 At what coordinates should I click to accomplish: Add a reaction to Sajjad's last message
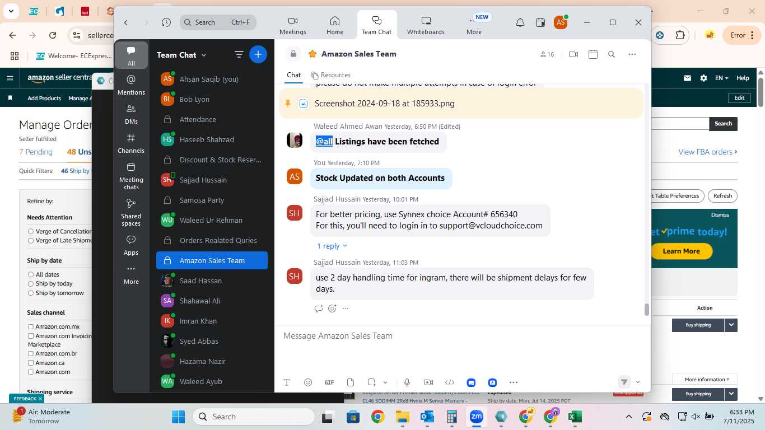(x=332, y=309)
